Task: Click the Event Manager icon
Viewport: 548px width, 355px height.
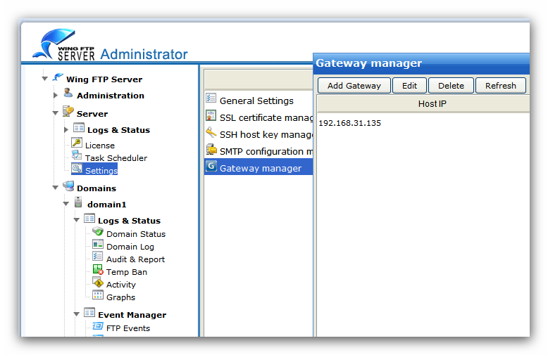Action: 89,312
